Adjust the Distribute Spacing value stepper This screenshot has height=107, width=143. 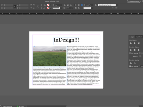click(x=140, y=66)
